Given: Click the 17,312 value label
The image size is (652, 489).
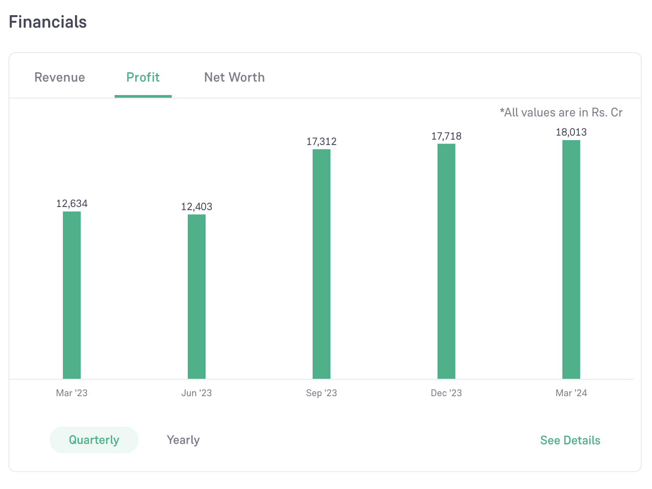Looking at the screenshot, I should coord(322,141).
